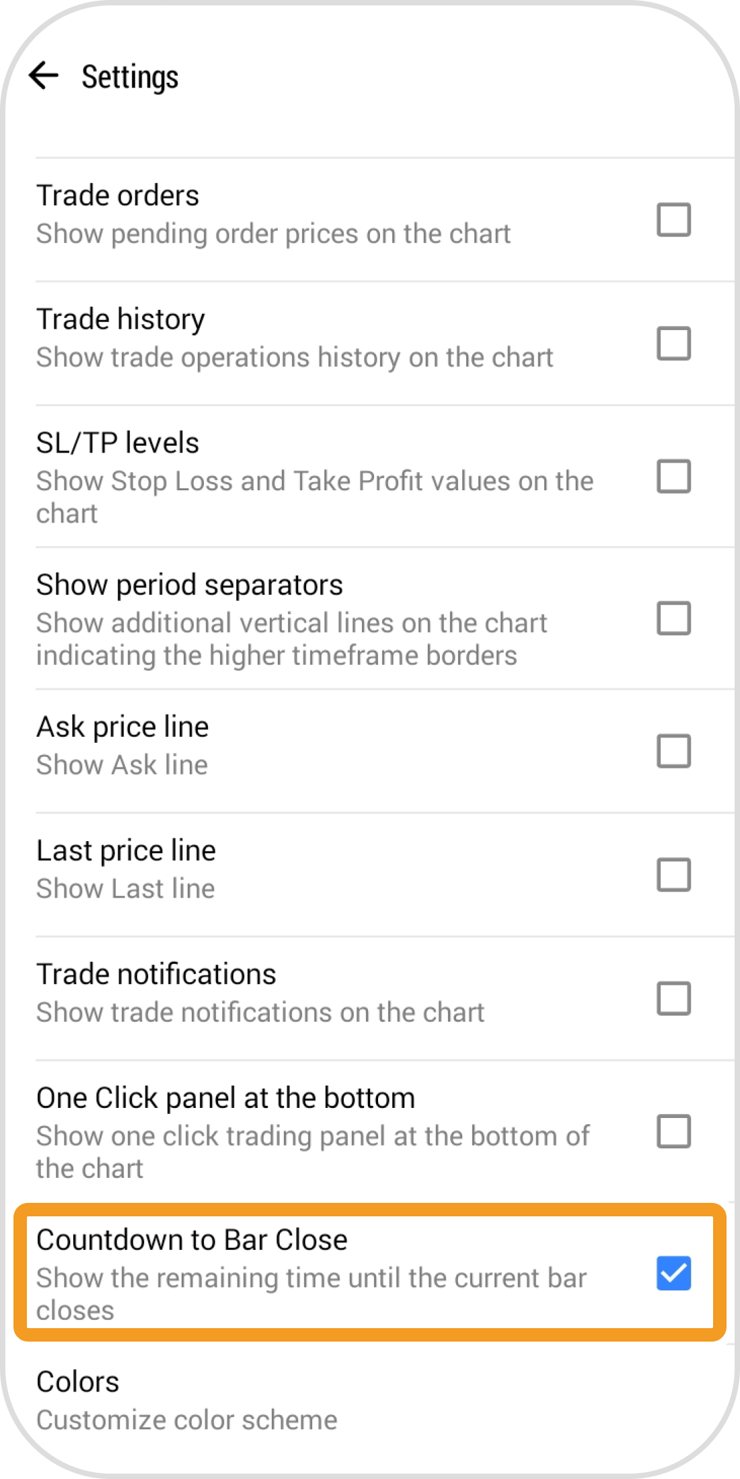The width and height of the screenshot is (740, 1479).
Task: Toggle SL/TP levels checkbox on
Action: click(x=673, y=476)
